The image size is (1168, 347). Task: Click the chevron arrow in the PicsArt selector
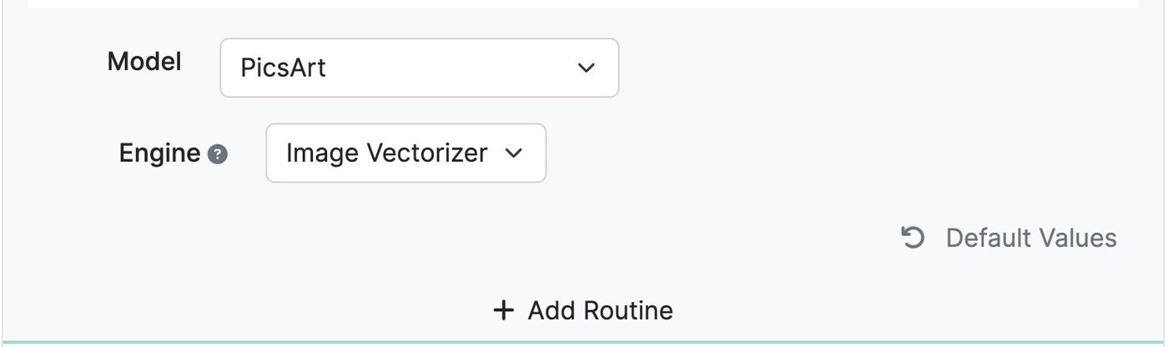[587, 68]
